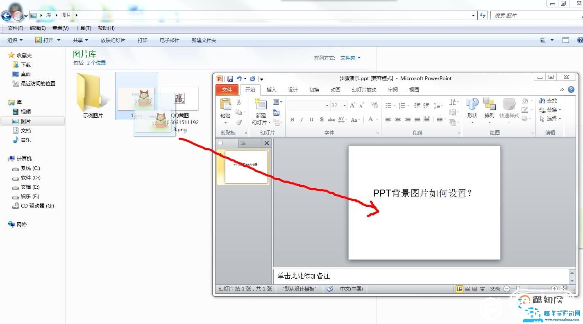Enable numbered list formatting

401,105
